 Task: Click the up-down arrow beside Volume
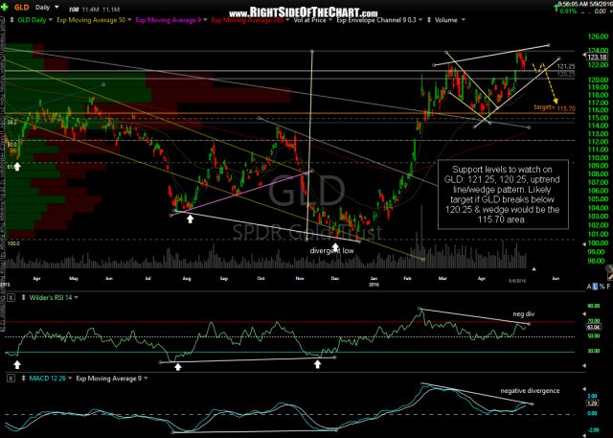430,20
